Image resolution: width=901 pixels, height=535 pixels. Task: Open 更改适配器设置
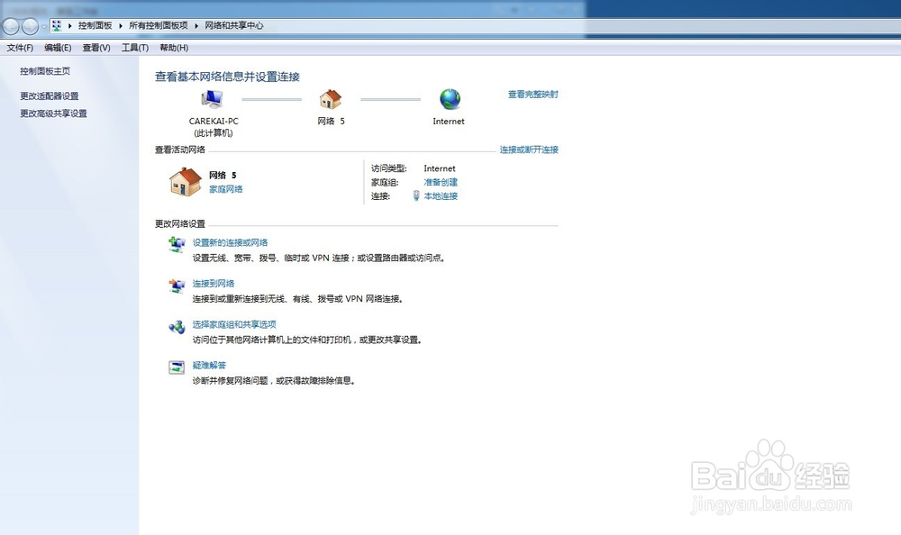coord(50,96)
